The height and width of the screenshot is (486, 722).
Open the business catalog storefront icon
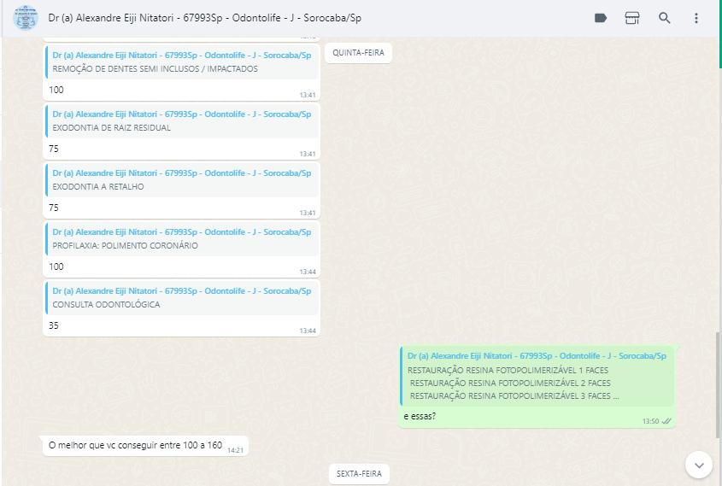pyautogui.click(x=632, y=18)
